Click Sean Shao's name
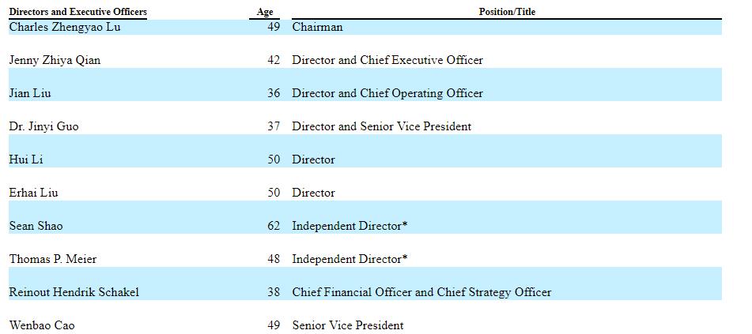This screenshot has width=752, height=334. (x=36, y=226)
